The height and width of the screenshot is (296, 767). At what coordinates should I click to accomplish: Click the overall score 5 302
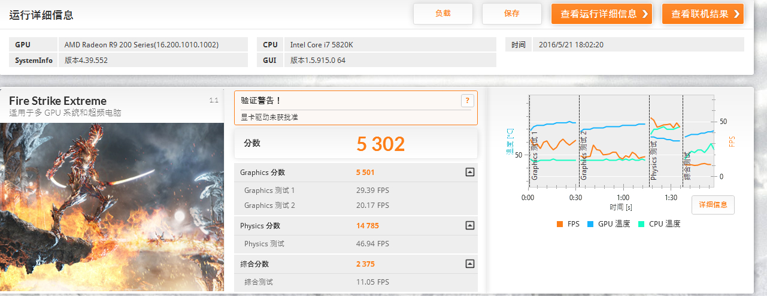pyautogui.click(x=381, y=144)
